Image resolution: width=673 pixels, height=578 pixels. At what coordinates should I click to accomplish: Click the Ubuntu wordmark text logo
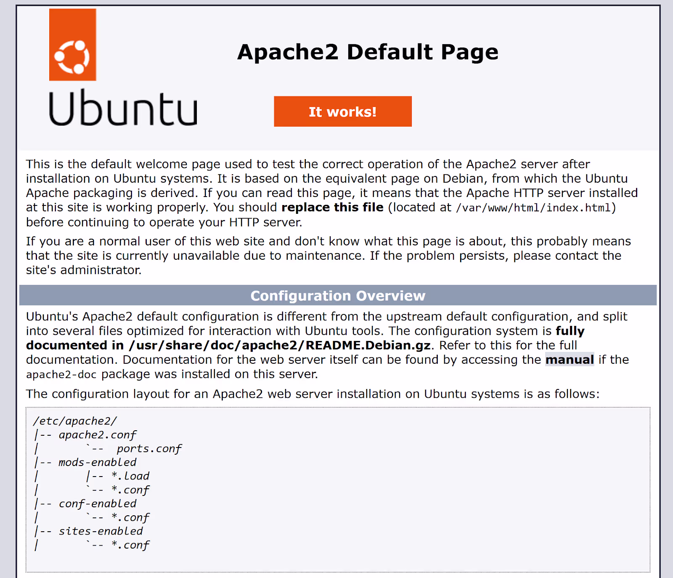[x=123, y=107]
